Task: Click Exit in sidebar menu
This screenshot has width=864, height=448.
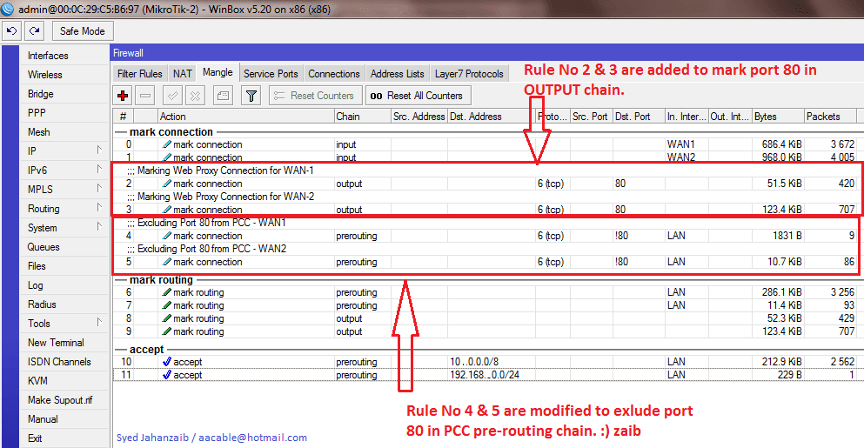Action: (x=35, y=438)
